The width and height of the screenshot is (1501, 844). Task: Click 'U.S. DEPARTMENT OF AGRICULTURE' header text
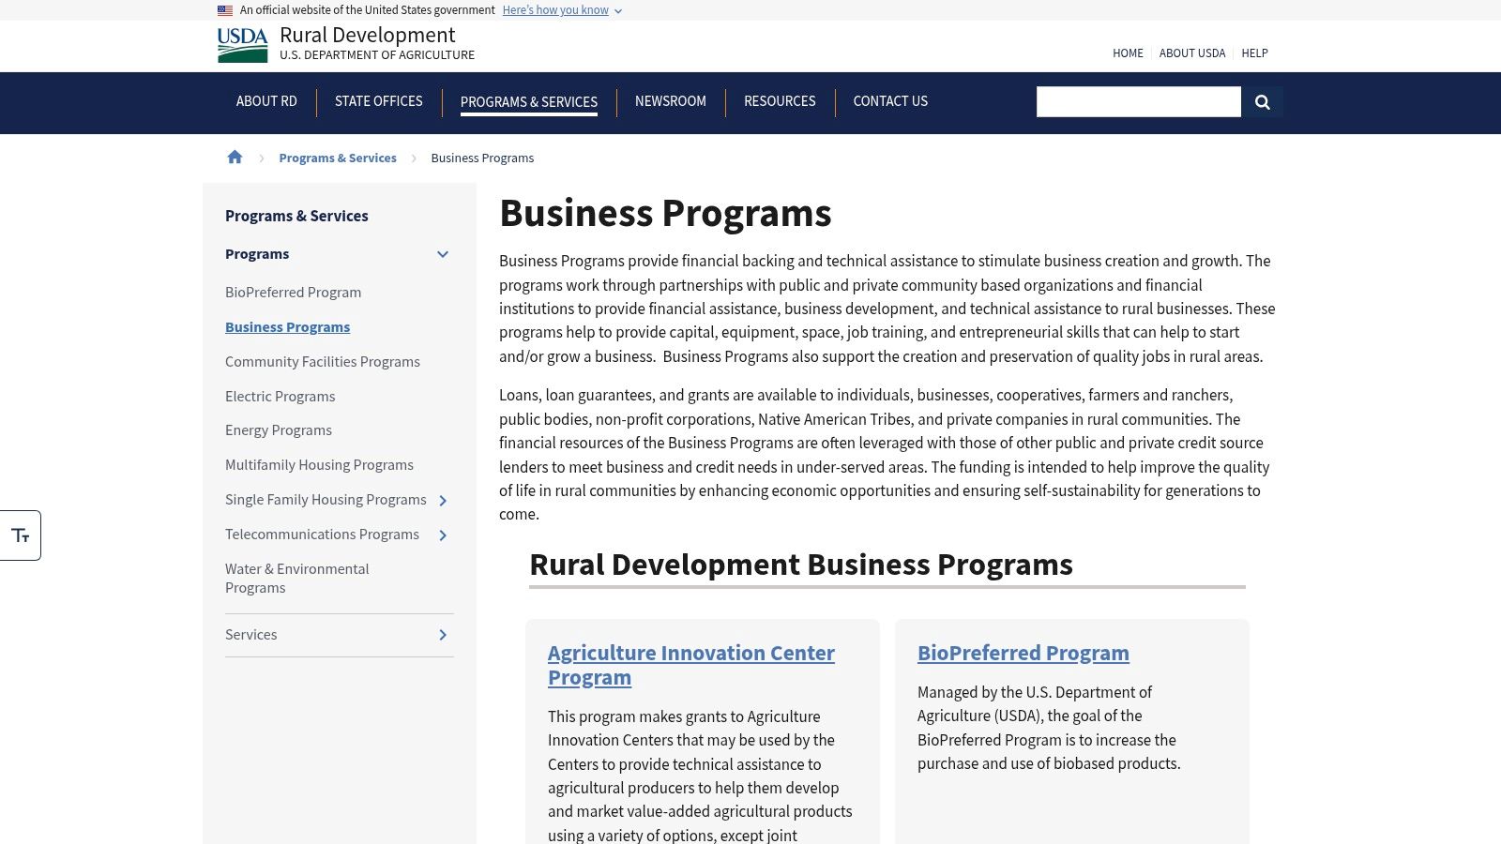coord(377,55)
